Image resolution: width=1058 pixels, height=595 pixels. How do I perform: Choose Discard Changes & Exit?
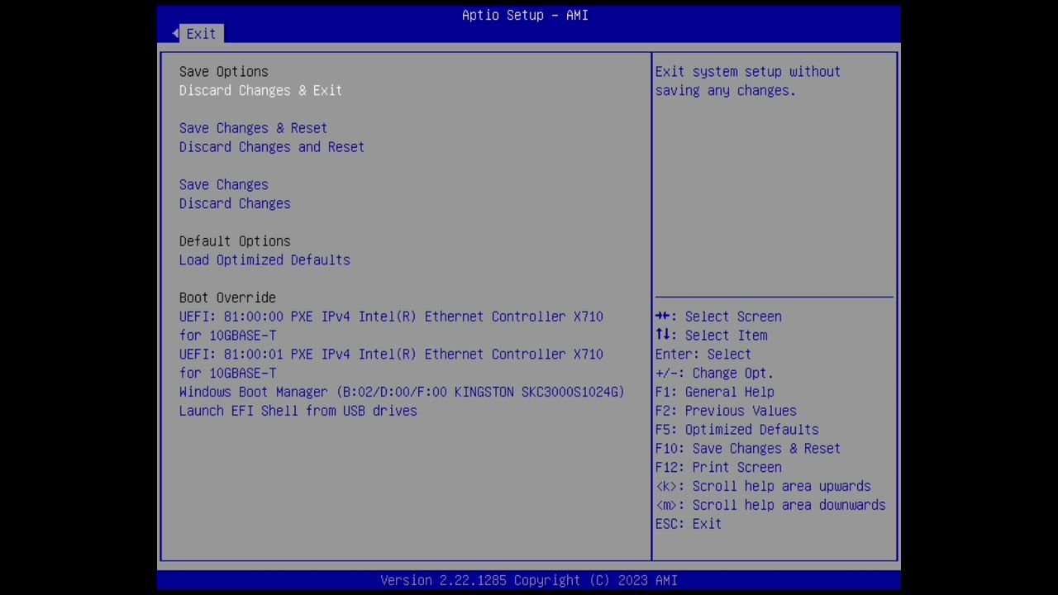coord(260,90)
